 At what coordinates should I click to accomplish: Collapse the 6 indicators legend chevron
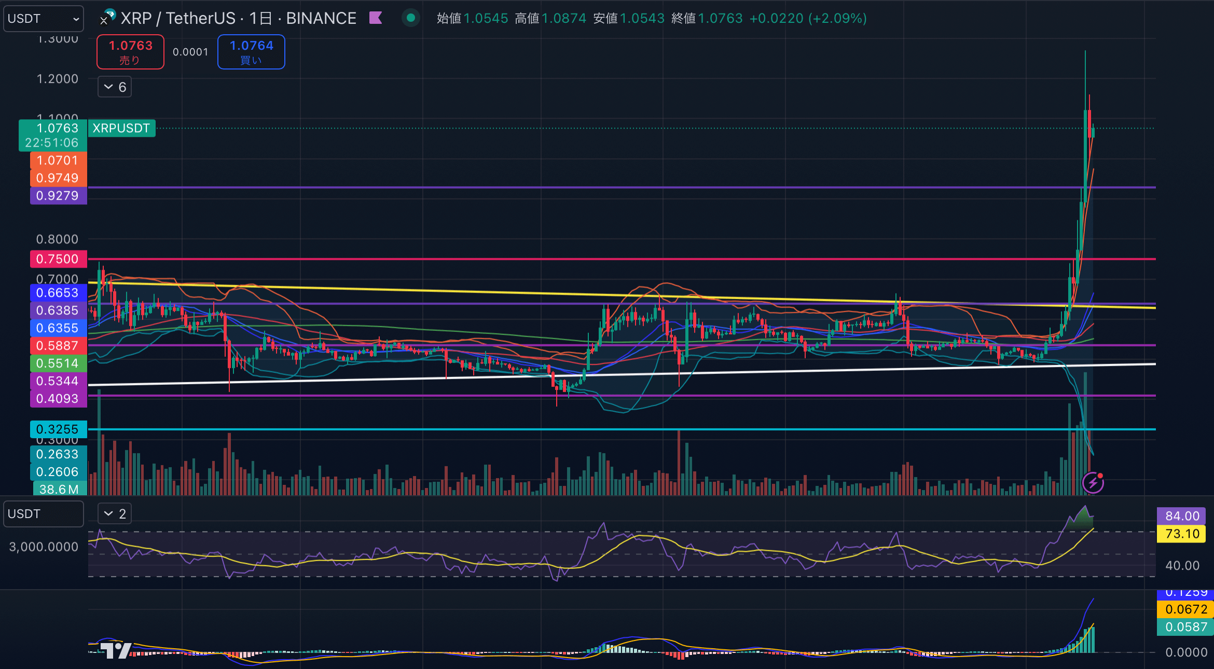(109, 87)
